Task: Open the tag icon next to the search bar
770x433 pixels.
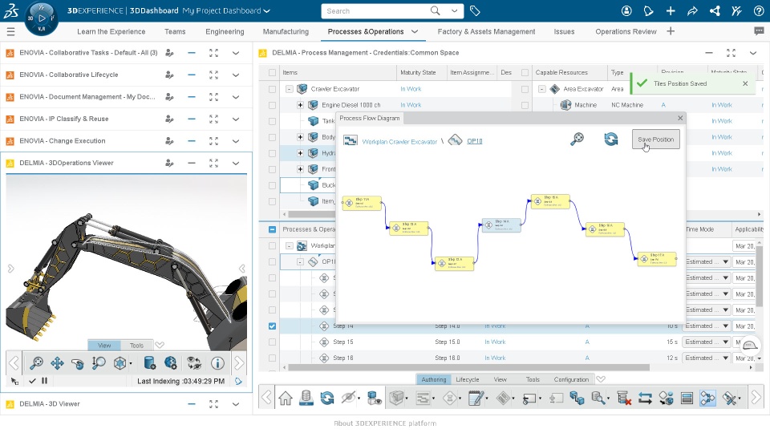Action: pos(475,10)
